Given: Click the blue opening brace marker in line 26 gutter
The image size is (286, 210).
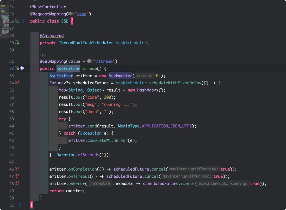Looking at the screenshot, I should 23,21.
